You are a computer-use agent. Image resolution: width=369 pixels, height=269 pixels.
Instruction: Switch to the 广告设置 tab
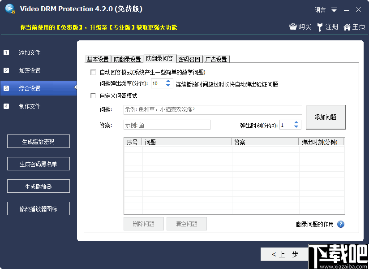tap(216, 58)
